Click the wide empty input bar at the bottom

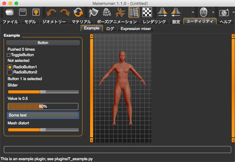coord(117,150)
